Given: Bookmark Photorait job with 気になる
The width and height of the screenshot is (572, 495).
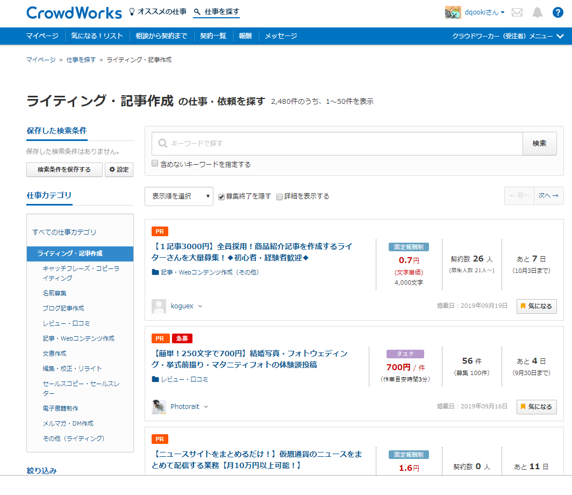Looking at the screenshot, I should (537, 407).
